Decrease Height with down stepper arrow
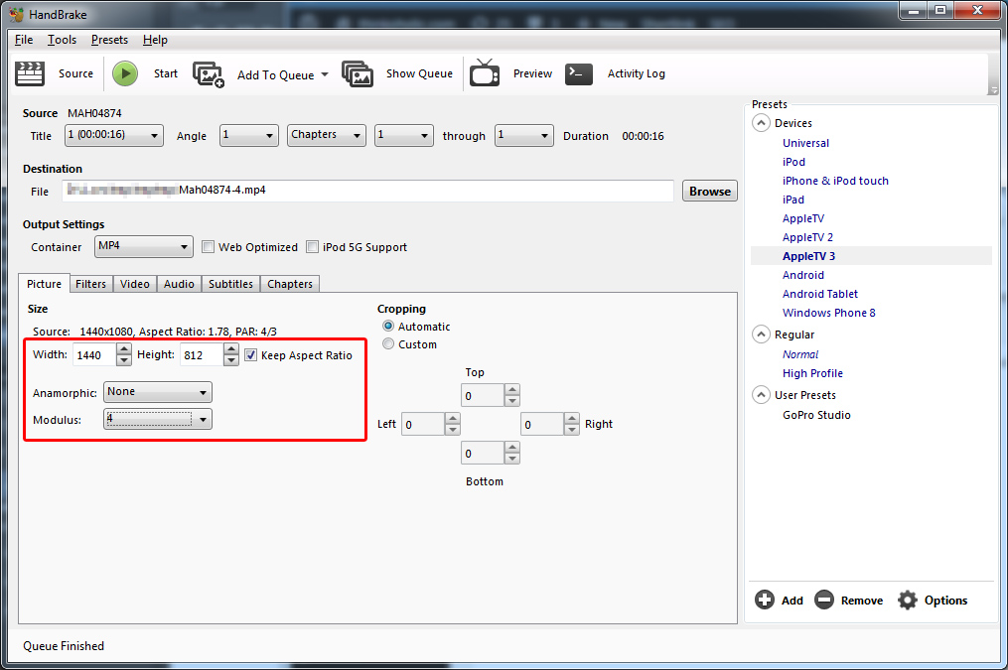 pos(231,360)
